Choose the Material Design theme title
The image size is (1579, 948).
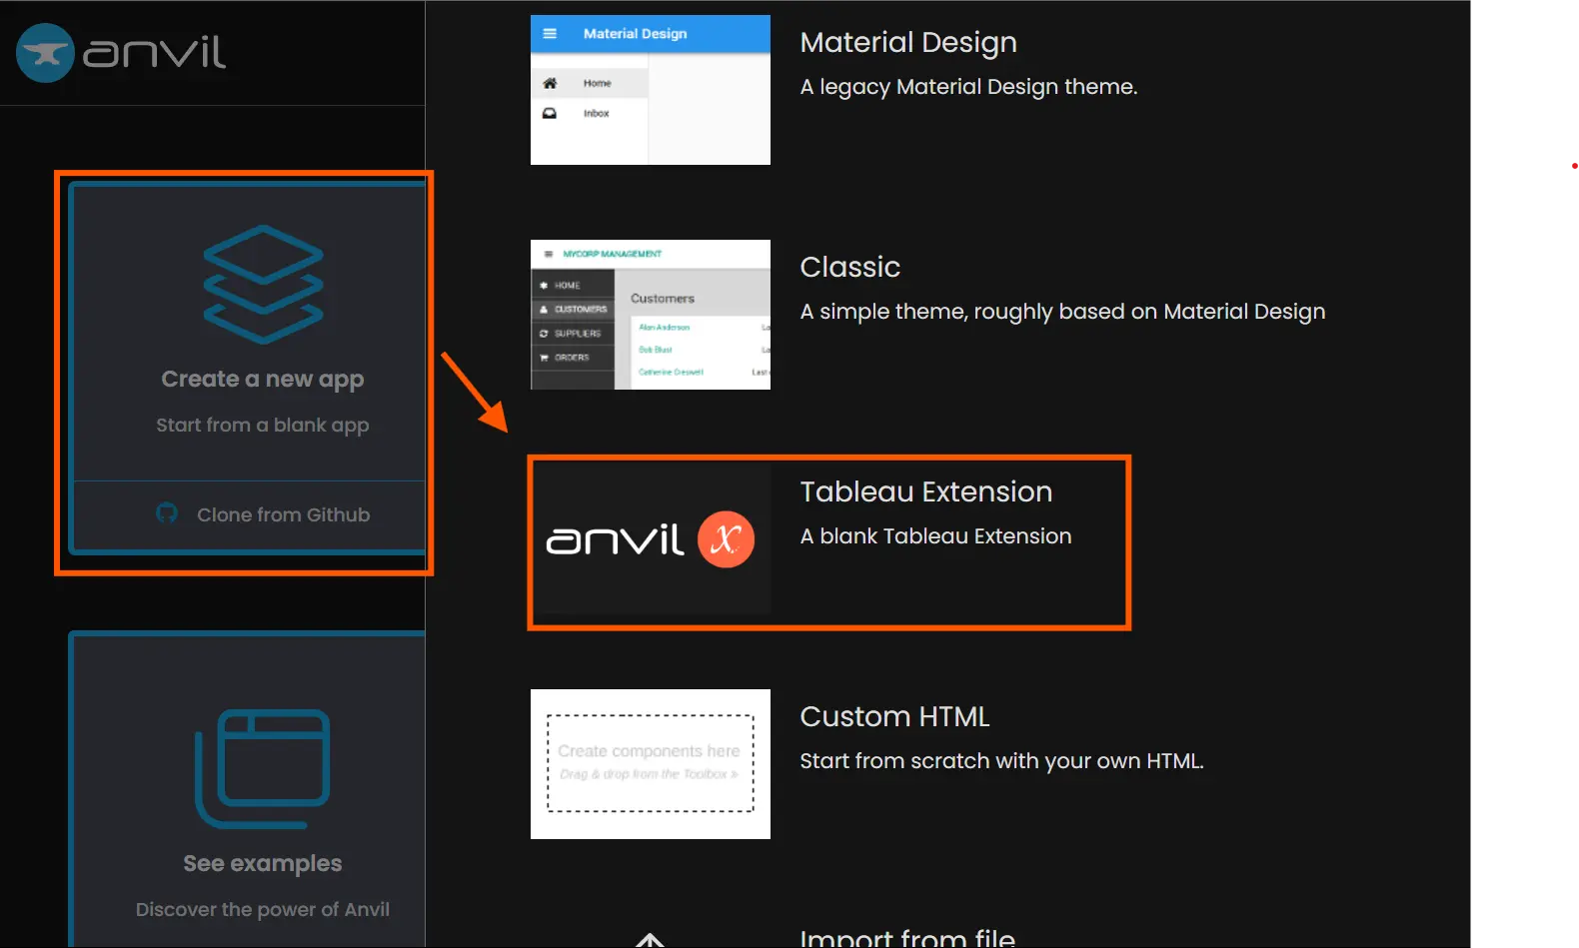pos(908,43)
